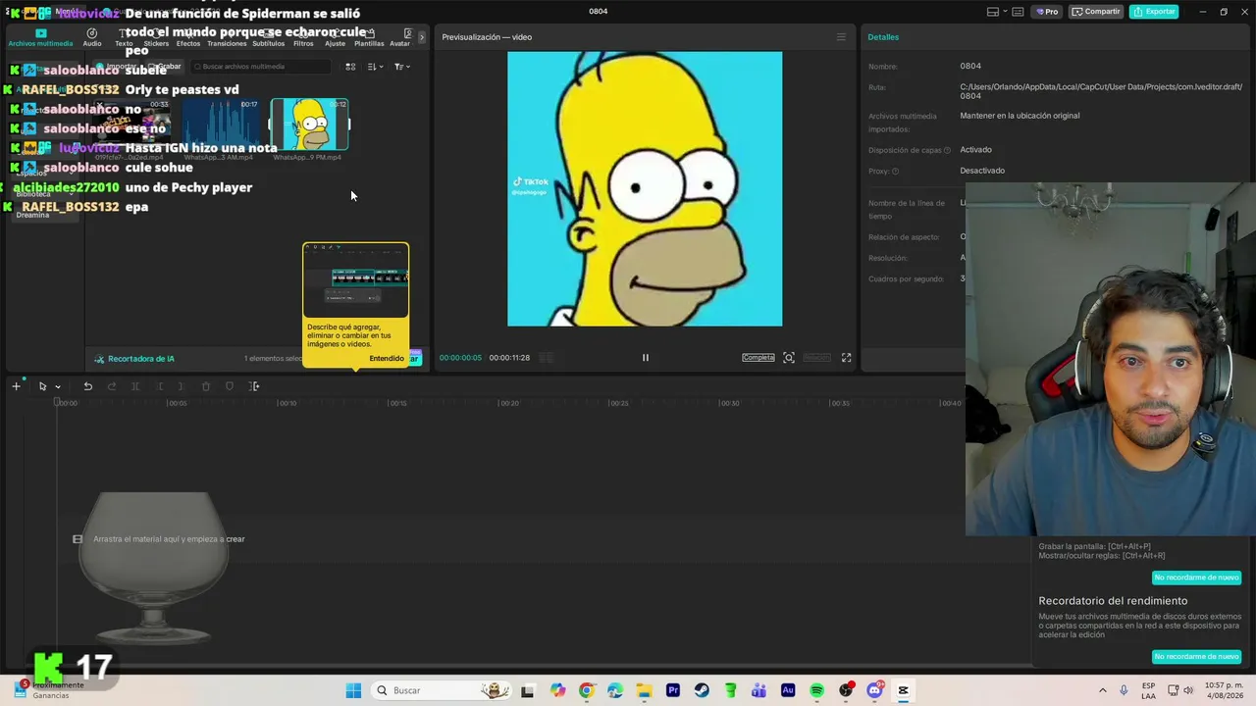1256x706 pixels.
Task: Click the Proxy info help icon
Action: [x=895, y=172]
